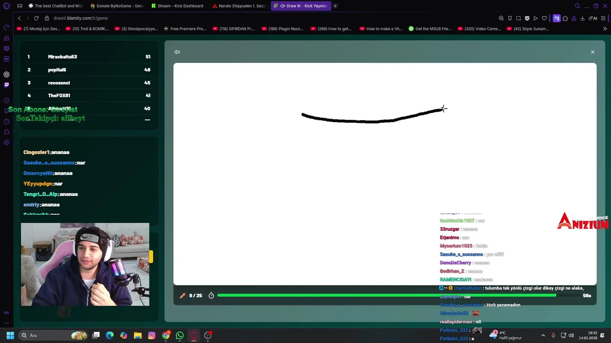This screenshot has width=611, height=343.
Task: Open bookmark Söyle Sunam
Action: [x=527, y=29]
